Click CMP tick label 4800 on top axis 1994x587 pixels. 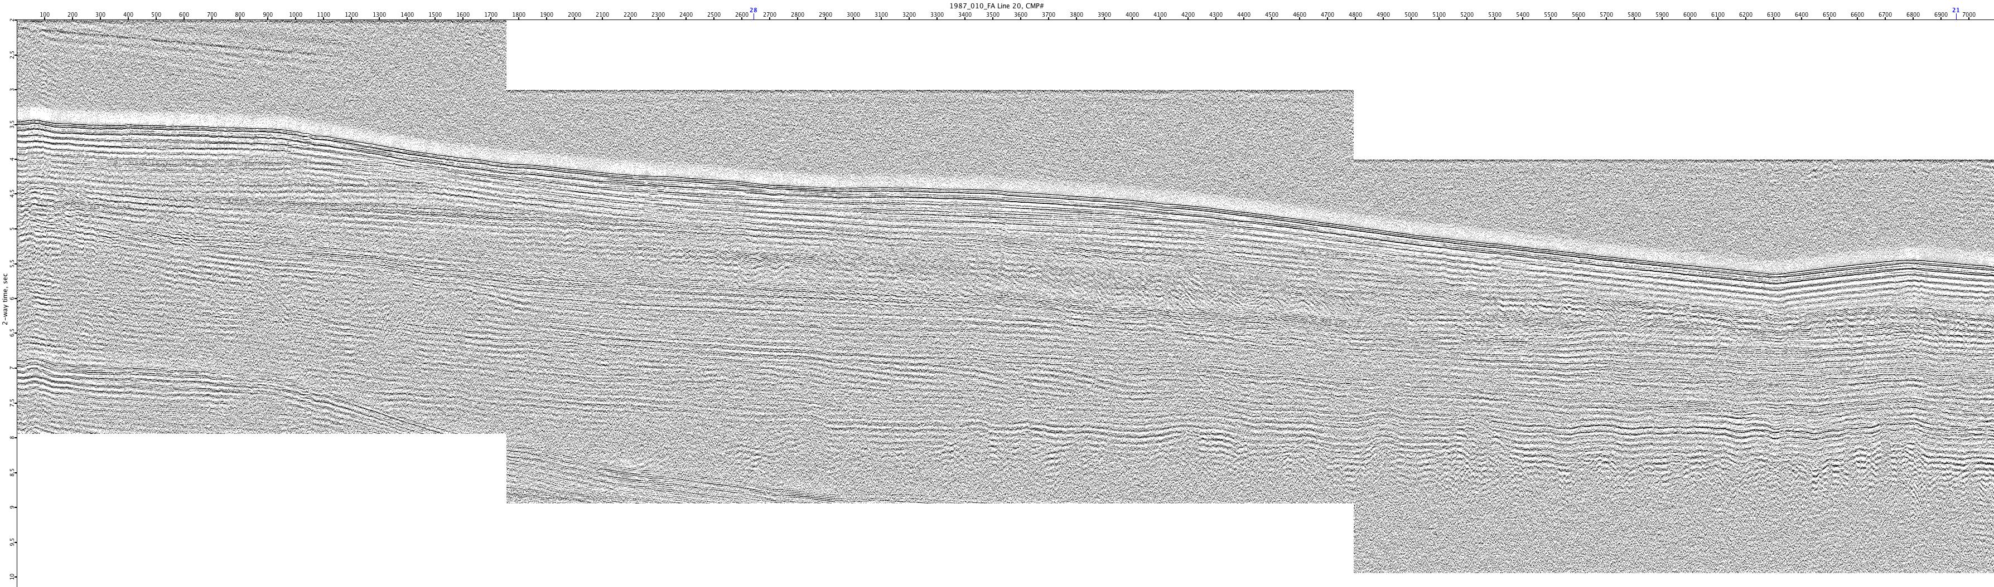(x=1355, y=16)
